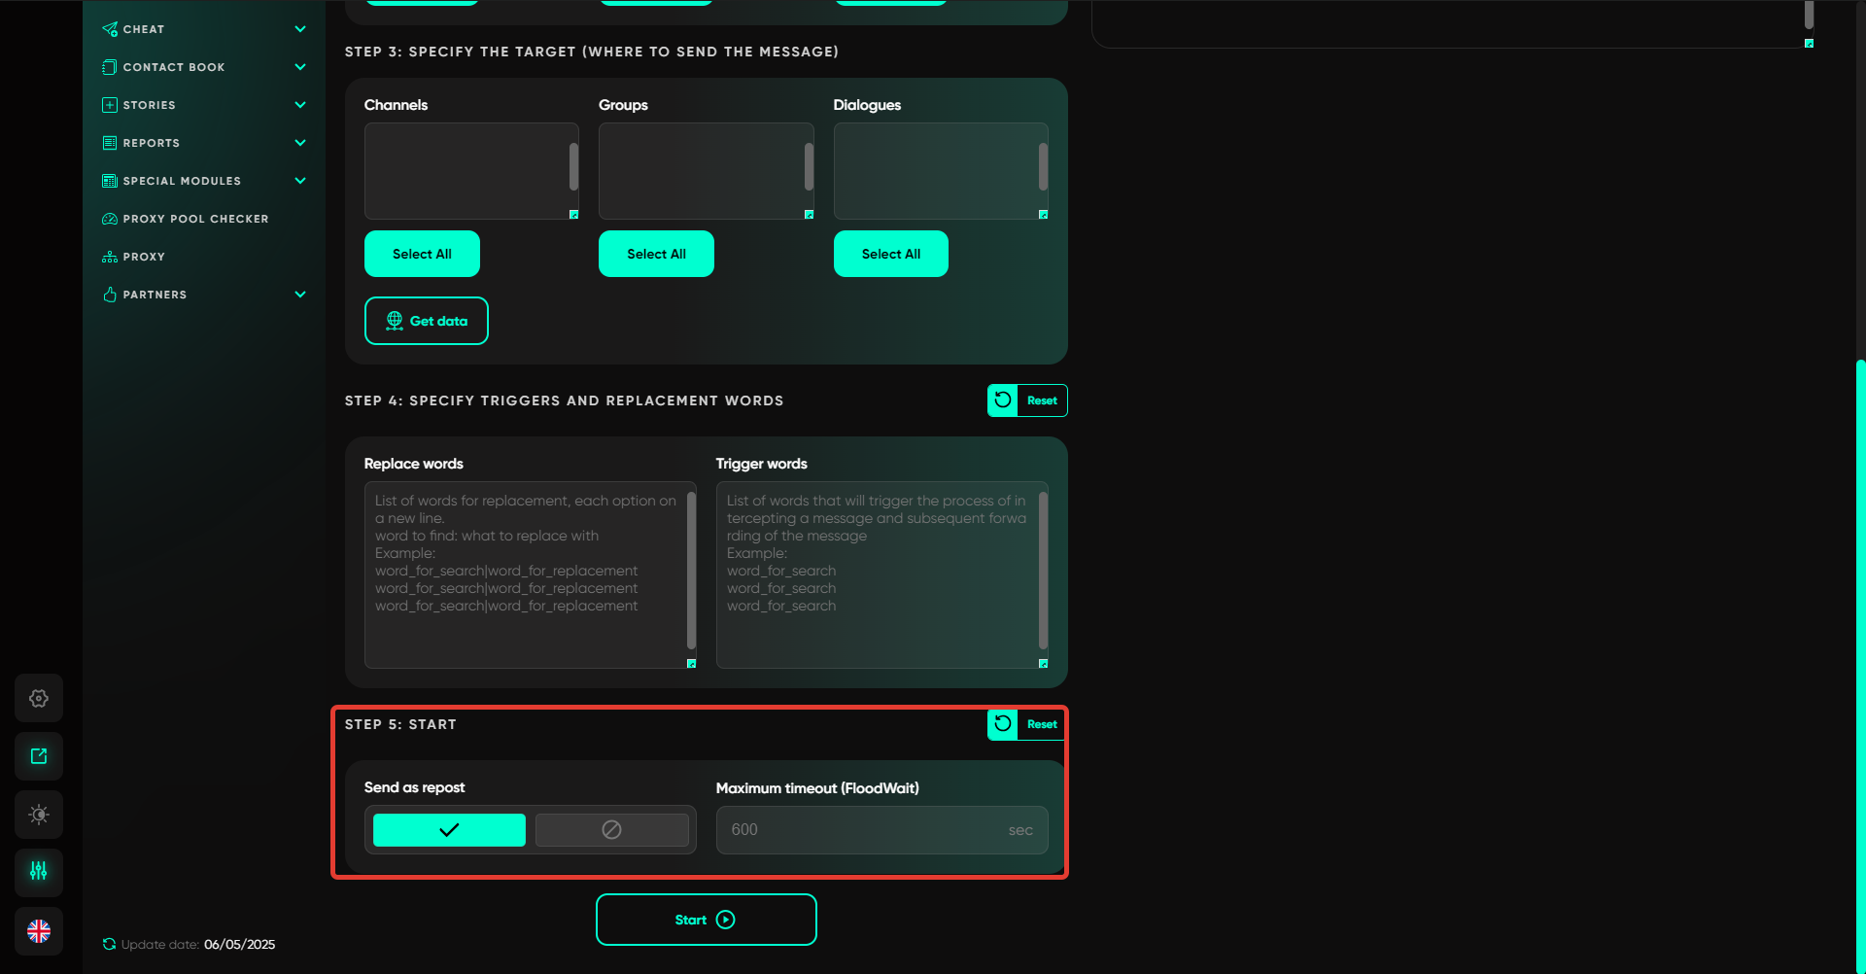The image size is (1866, 974).
Task: Disable Send as repost with the no-symbol option
Action: [x=611, y=830]
